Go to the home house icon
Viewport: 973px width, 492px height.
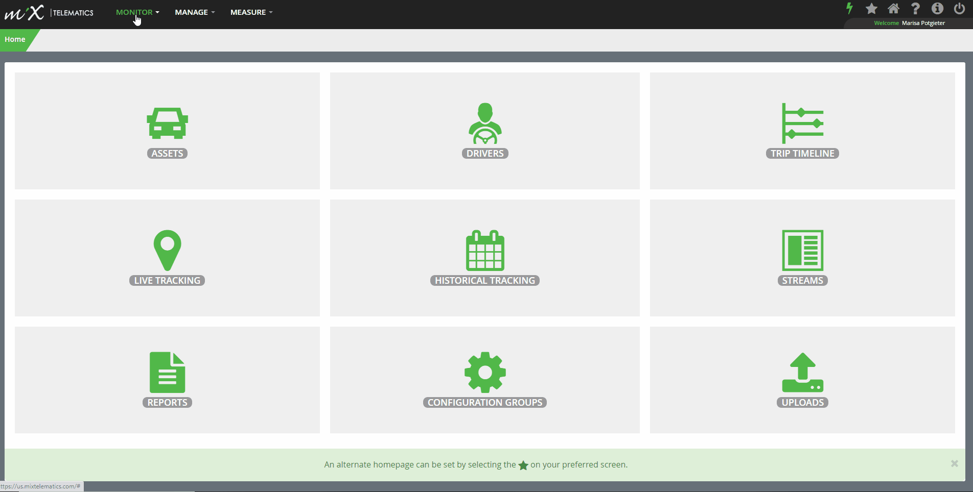(893, 8)
